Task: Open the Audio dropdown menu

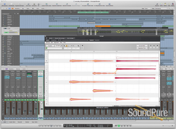Action: click(38, 8)
